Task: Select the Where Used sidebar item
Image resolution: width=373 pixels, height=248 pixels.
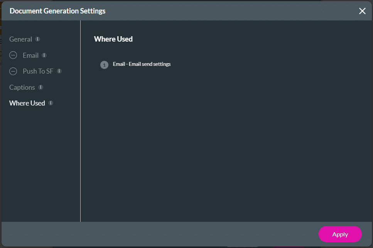Action: (x=27, y=103)
